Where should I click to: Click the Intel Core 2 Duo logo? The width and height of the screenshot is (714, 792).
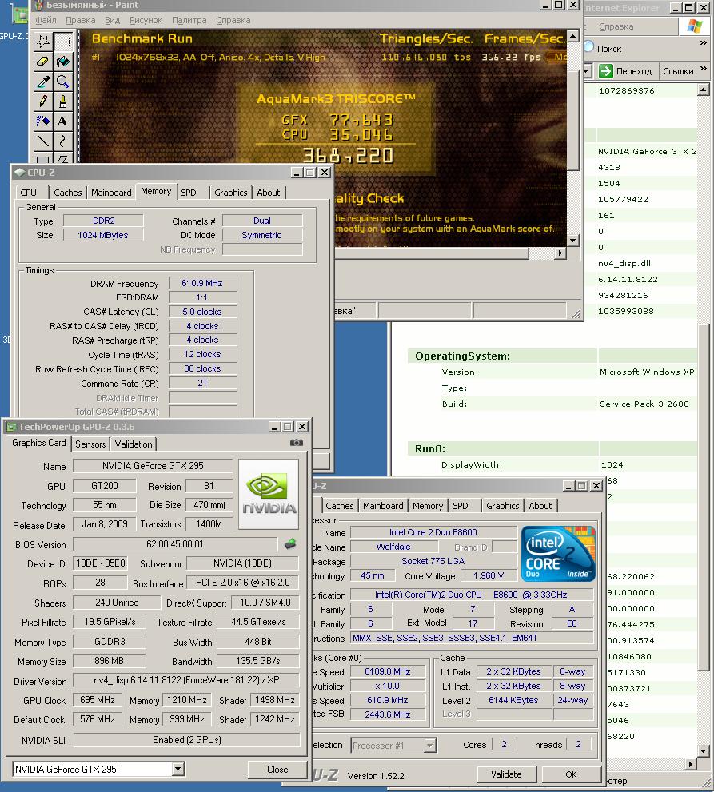coord(558,553)
